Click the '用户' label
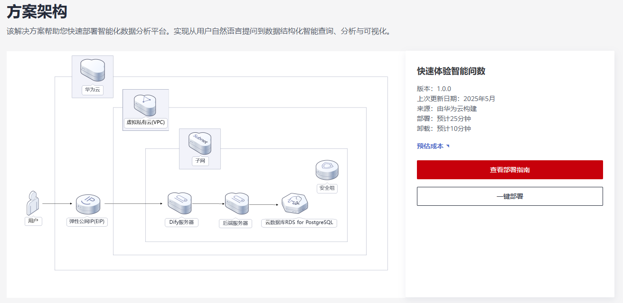This screenshot has width=623, height=303. pyautogui.click(x=33, y=221)
